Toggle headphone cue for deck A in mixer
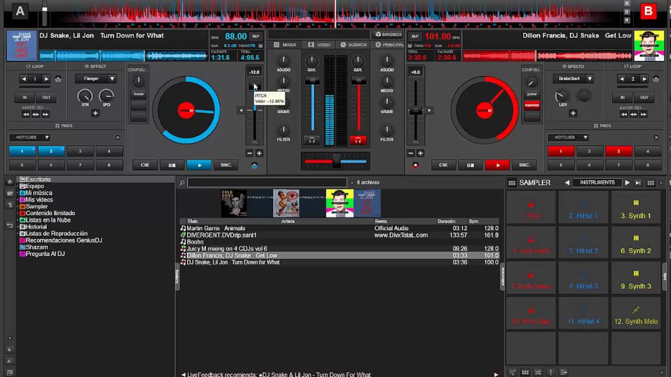The height and width of the screenshot is (377, 671). (312, 140)
